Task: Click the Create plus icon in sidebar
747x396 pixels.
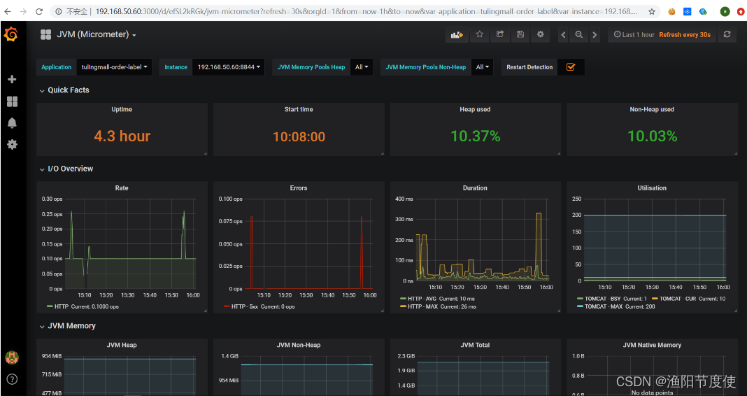Action: point(13,79)
